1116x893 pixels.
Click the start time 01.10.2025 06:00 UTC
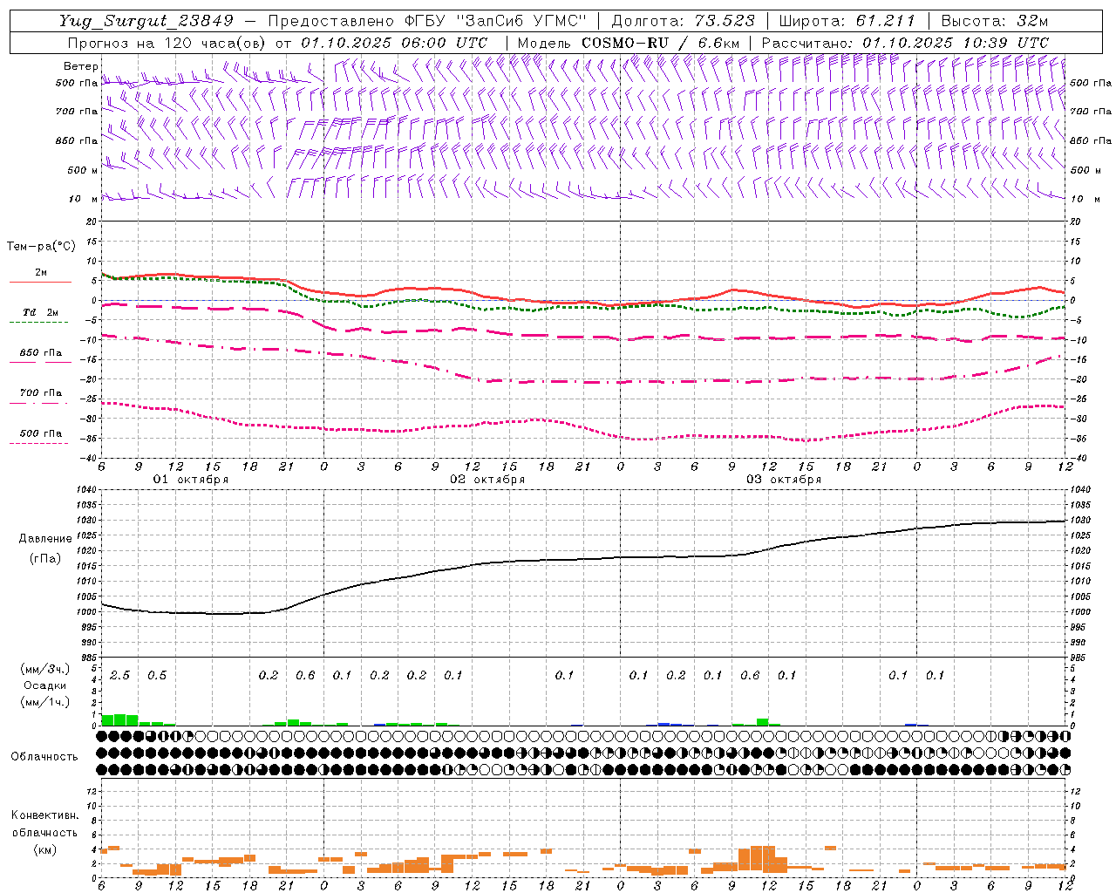click(x=394, y=42)
